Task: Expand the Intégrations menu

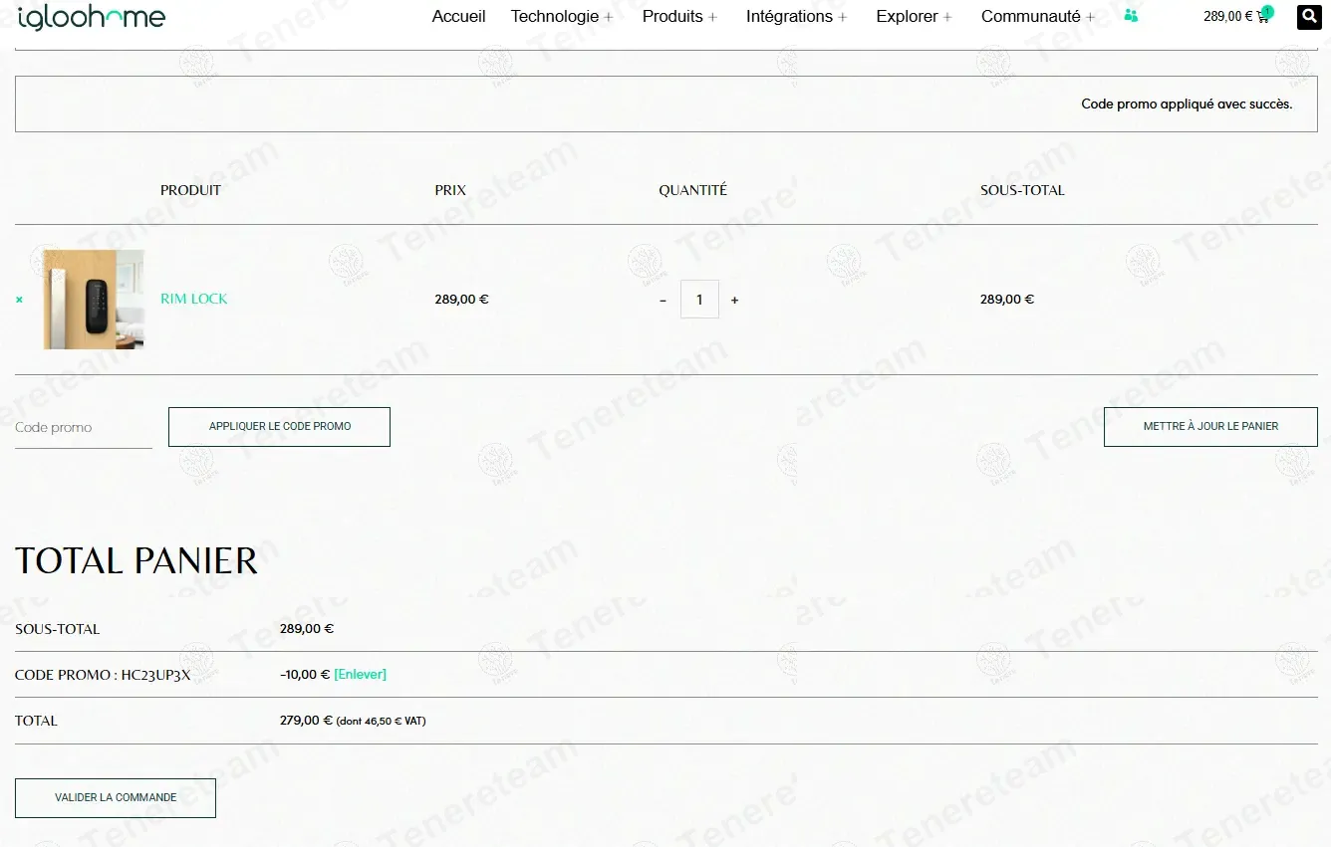Action: pyautogui.click(x=797, y=16)
